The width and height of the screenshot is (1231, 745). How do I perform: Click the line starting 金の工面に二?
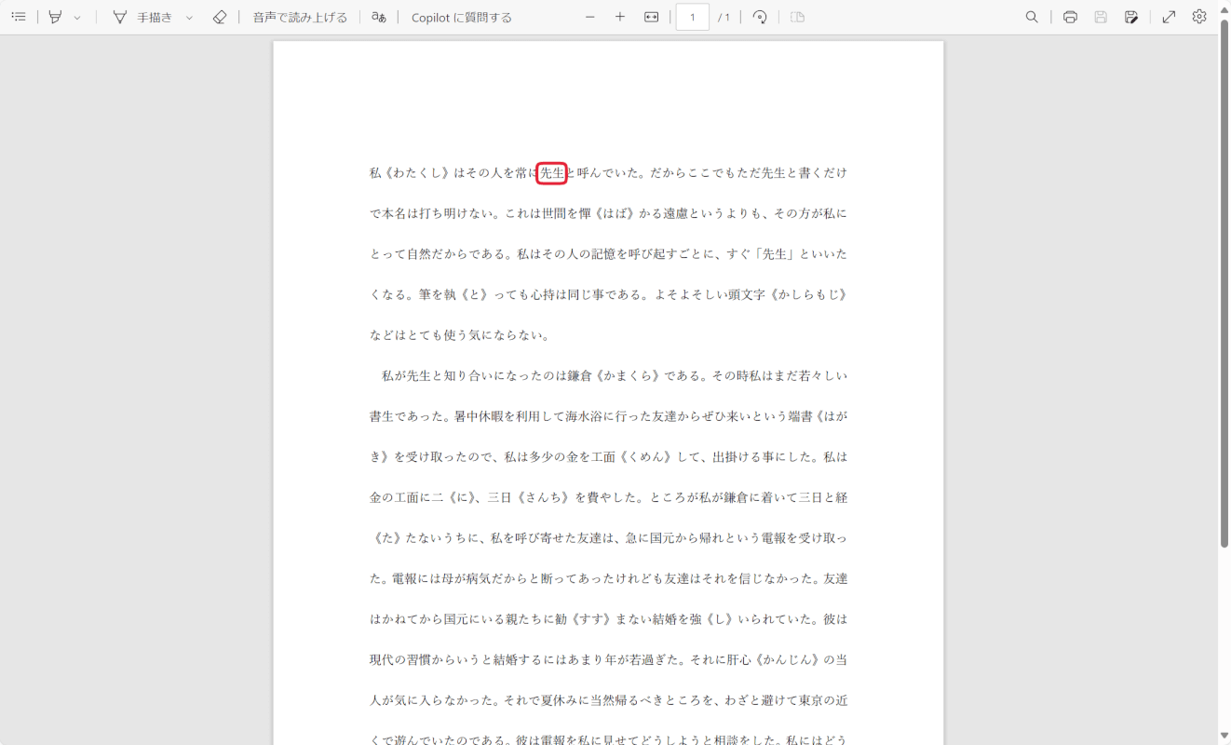(x=608, y=497)
